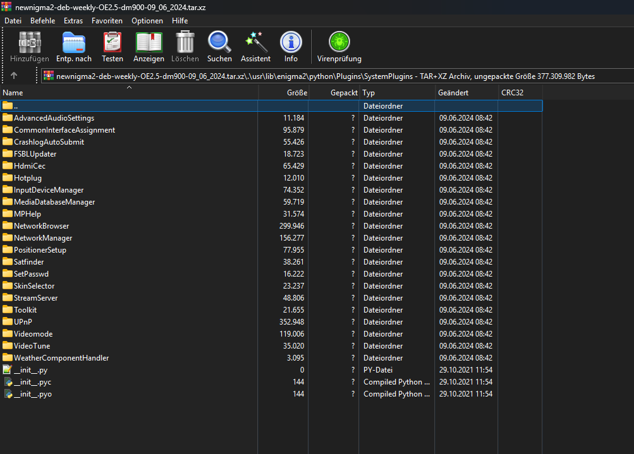Open the Befehle menu
This screenshot has height=454, width=634.
[42, 21]
